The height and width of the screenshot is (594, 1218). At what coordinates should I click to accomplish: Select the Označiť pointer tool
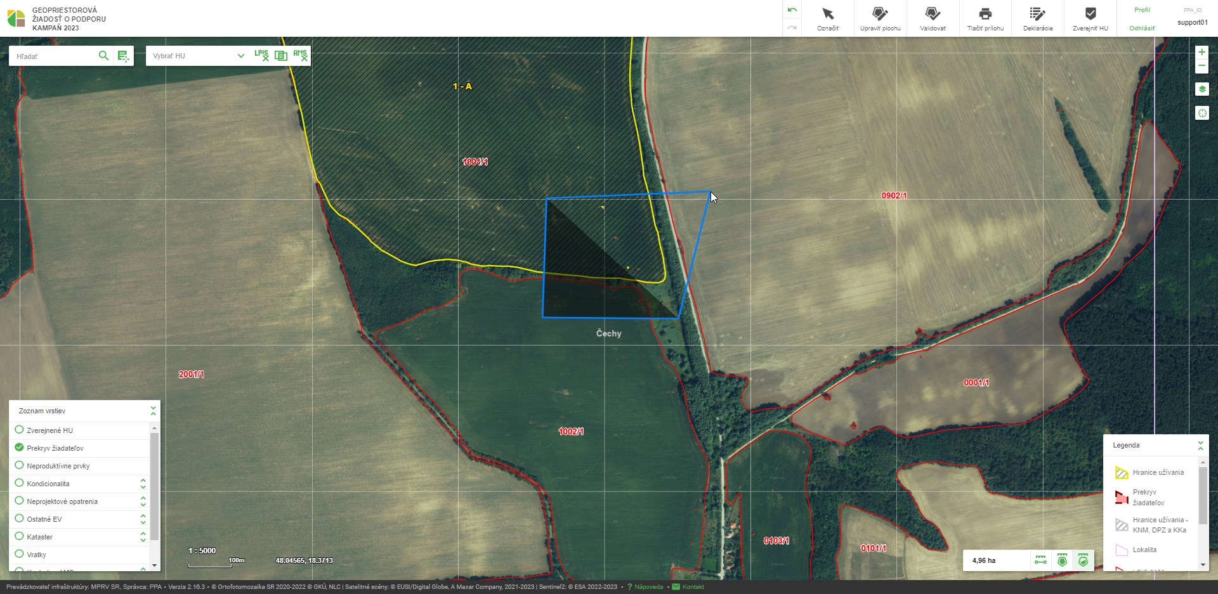point(827,18)
